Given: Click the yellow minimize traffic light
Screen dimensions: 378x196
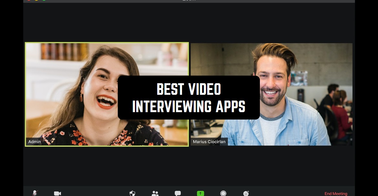Looking at the screenshot, I should point(36,1).
